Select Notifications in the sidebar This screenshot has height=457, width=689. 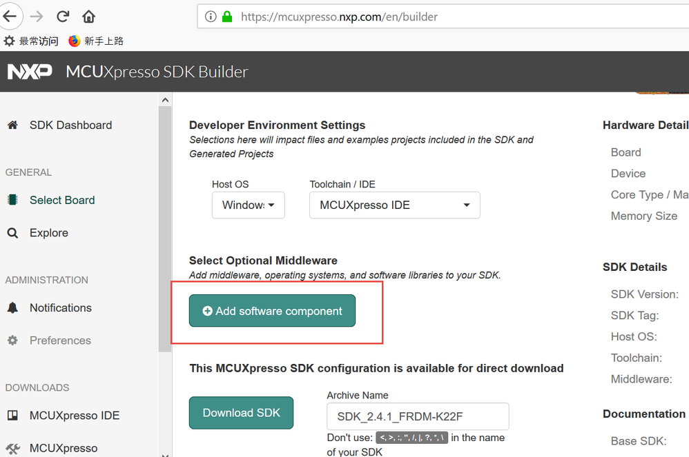pyautogui.click(x=61, y=307)
